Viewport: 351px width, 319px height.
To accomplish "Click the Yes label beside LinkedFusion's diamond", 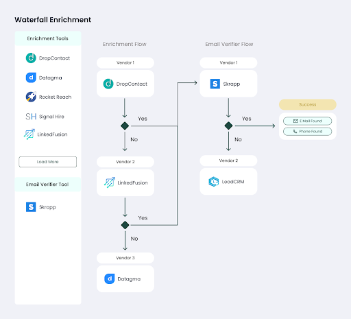I will [143, 217].
